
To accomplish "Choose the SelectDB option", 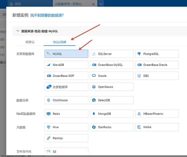I will coord(111,100).
